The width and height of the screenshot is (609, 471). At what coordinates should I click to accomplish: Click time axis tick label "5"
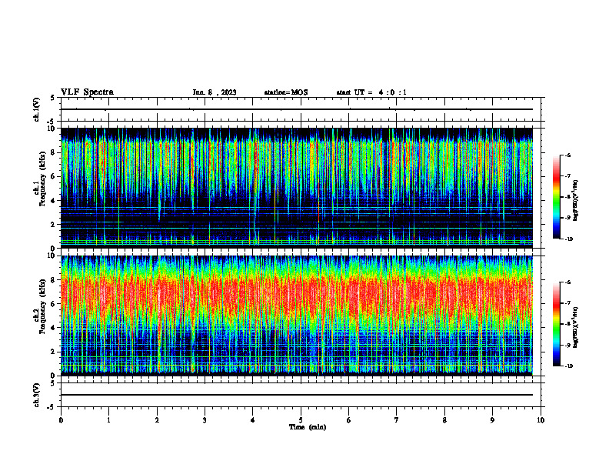tap(301, 420)
